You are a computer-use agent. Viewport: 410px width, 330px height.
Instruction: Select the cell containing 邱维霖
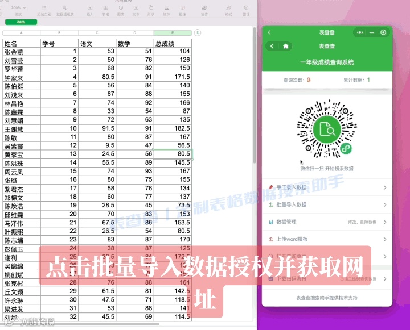tap(22, 215)
